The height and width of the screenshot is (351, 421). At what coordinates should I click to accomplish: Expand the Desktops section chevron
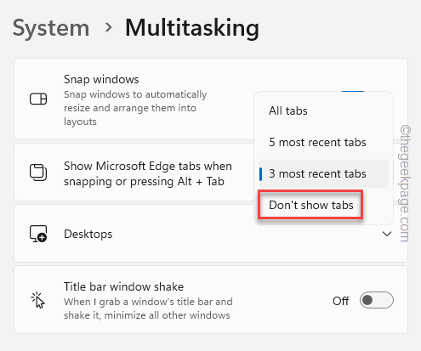387,234
